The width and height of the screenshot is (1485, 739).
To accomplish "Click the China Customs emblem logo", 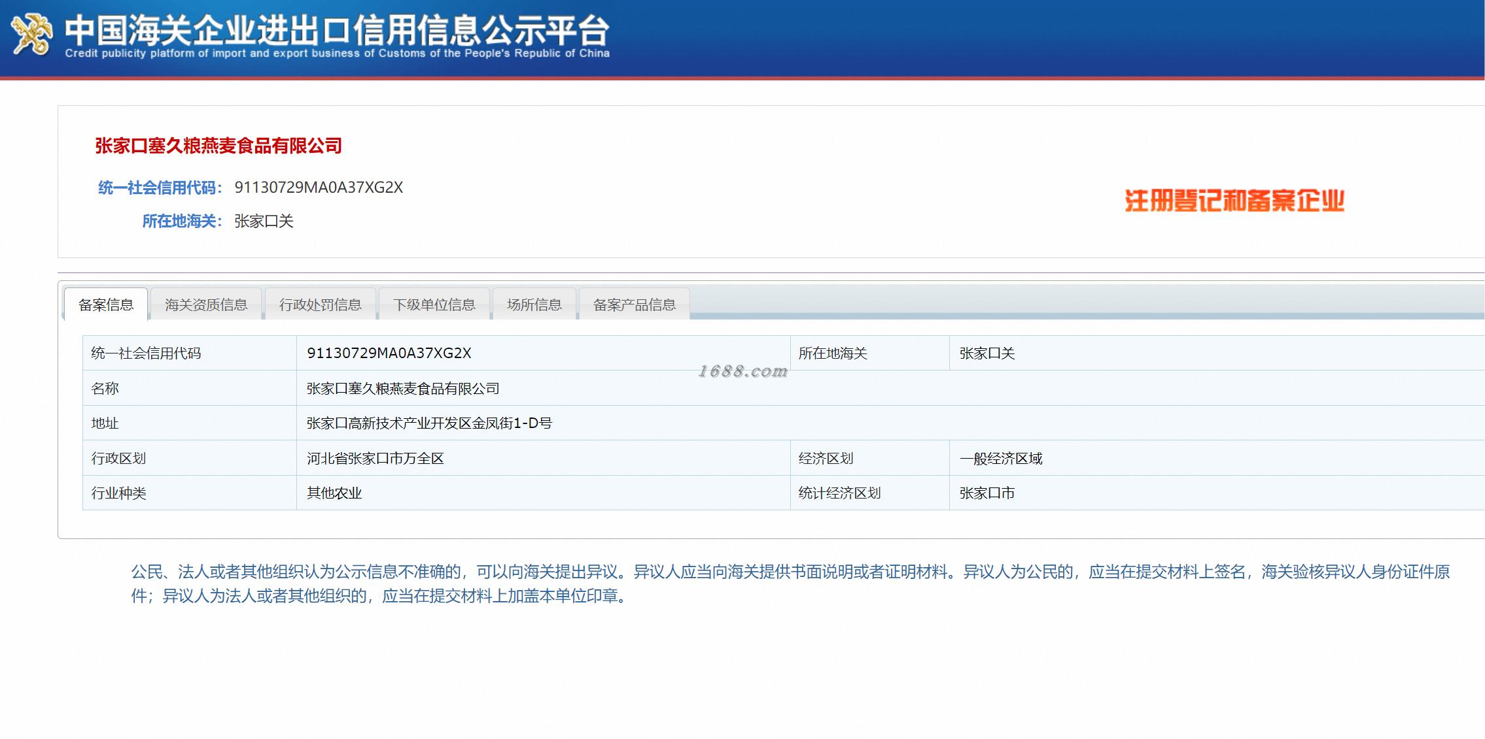I will [31, 35].
